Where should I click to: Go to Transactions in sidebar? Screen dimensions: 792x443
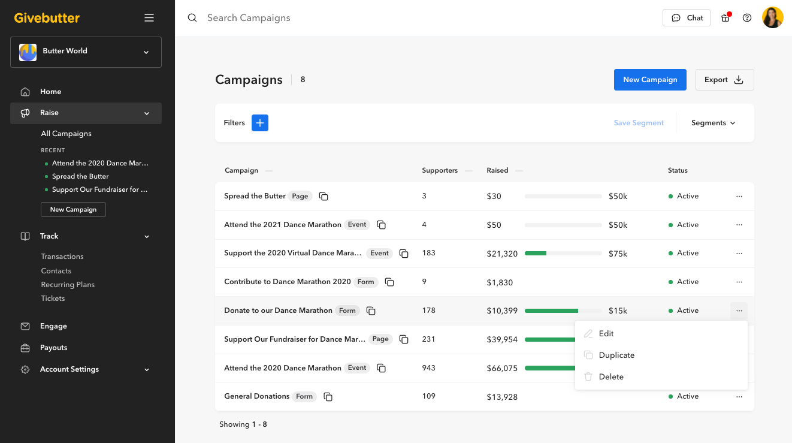(x=62, y=257)
